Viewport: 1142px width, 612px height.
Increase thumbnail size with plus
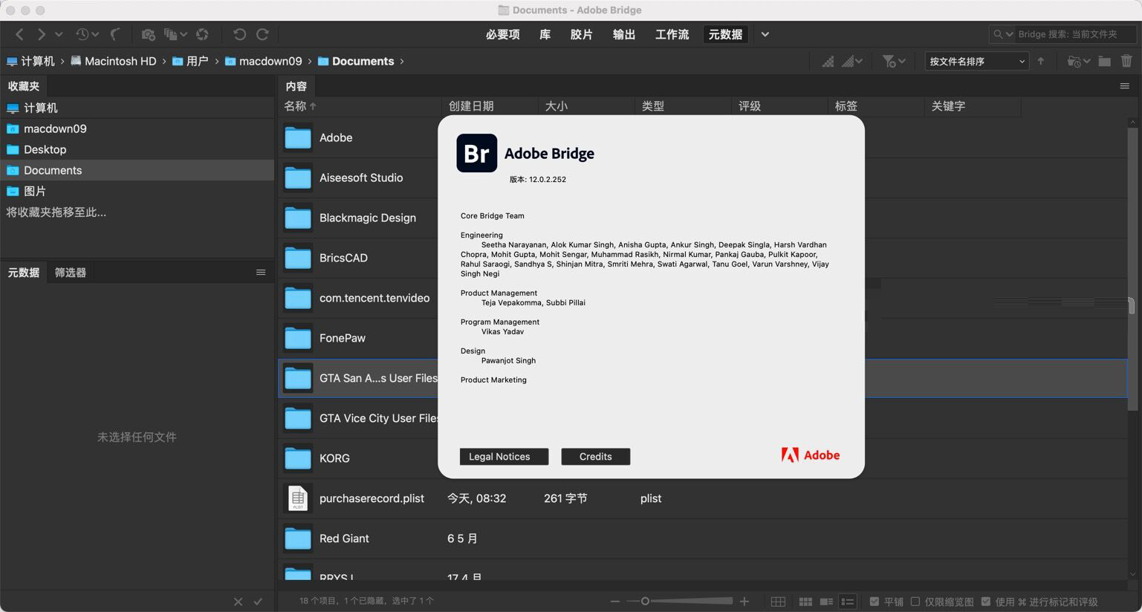pyautogui.click(x=744, y=602)
